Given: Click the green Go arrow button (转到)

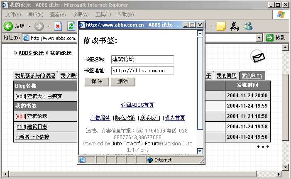Looking at the screenshot, I should tap(270, 38).
